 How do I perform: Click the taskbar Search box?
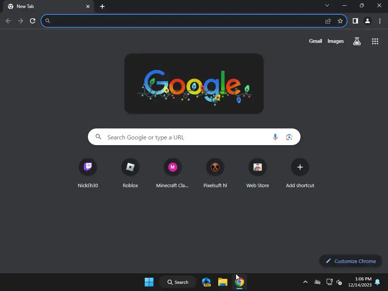pos(178,282)
